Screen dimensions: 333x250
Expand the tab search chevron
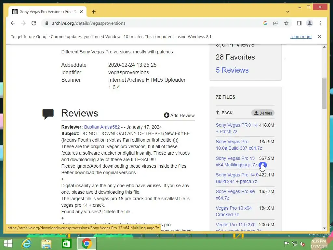tap(287, 12)
